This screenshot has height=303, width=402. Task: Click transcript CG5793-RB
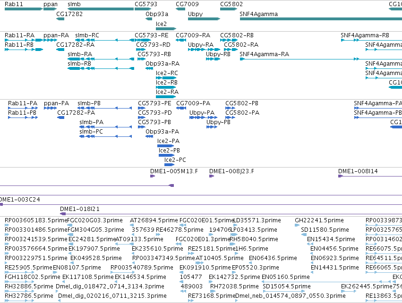[x=154, y=54]
